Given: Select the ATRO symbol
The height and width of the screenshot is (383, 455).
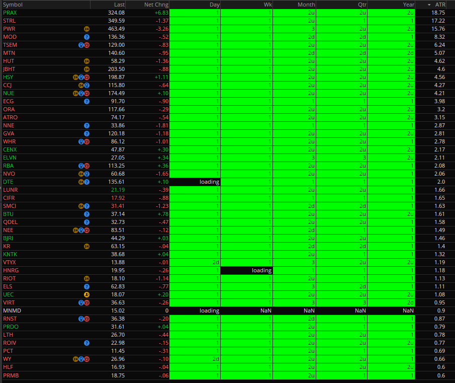Looking at the screenshot, I should (10, 118).
